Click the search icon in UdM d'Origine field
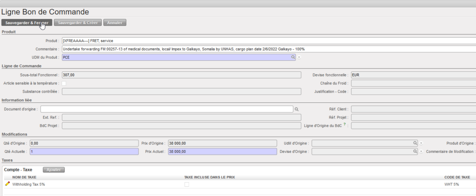This screenshot has width=476, height=196. click(415, 143)
